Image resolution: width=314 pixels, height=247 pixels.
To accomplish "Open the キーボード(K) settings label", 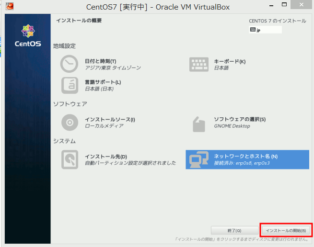I will tap(230, 61).
